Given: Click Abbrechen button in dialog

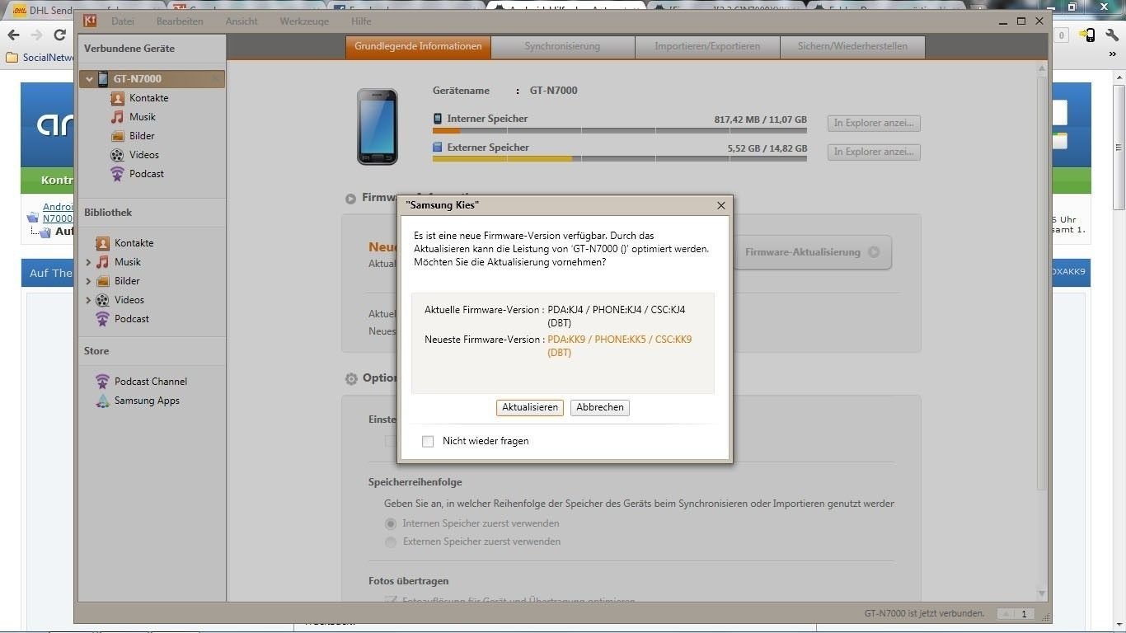Looking at the screenshot, I should [600, 408].
